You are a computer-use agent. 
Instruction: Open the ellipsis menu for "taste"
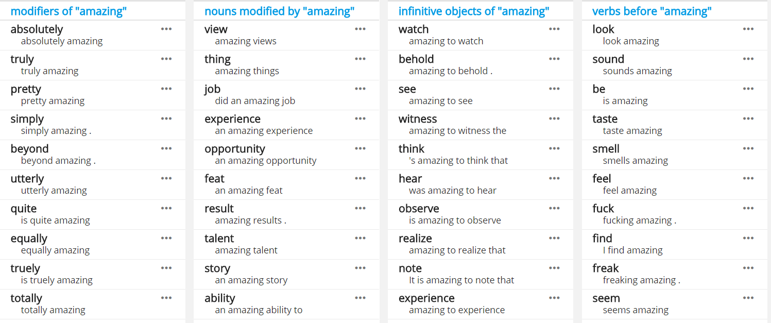pyautogui.click(x=748, y=118)
